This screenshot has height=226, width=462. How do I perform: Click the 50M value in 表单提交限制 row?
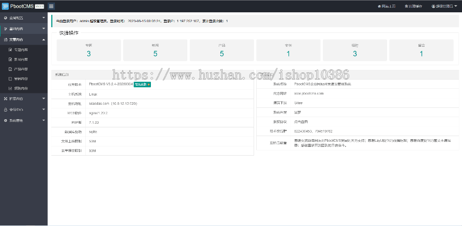coord(92,151)
